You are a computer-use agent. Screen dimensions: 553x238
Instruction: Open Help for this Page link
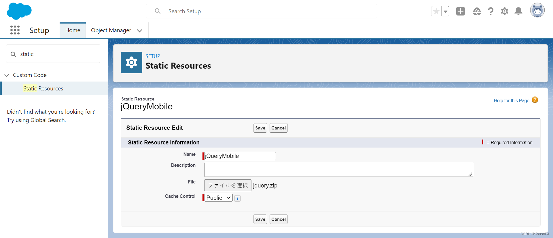click(512, 100)
